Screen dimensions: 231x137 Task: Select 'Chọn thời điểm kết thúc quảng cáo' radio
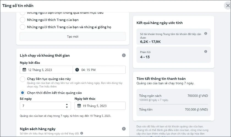pyautogui.click(x=23, y=93)
